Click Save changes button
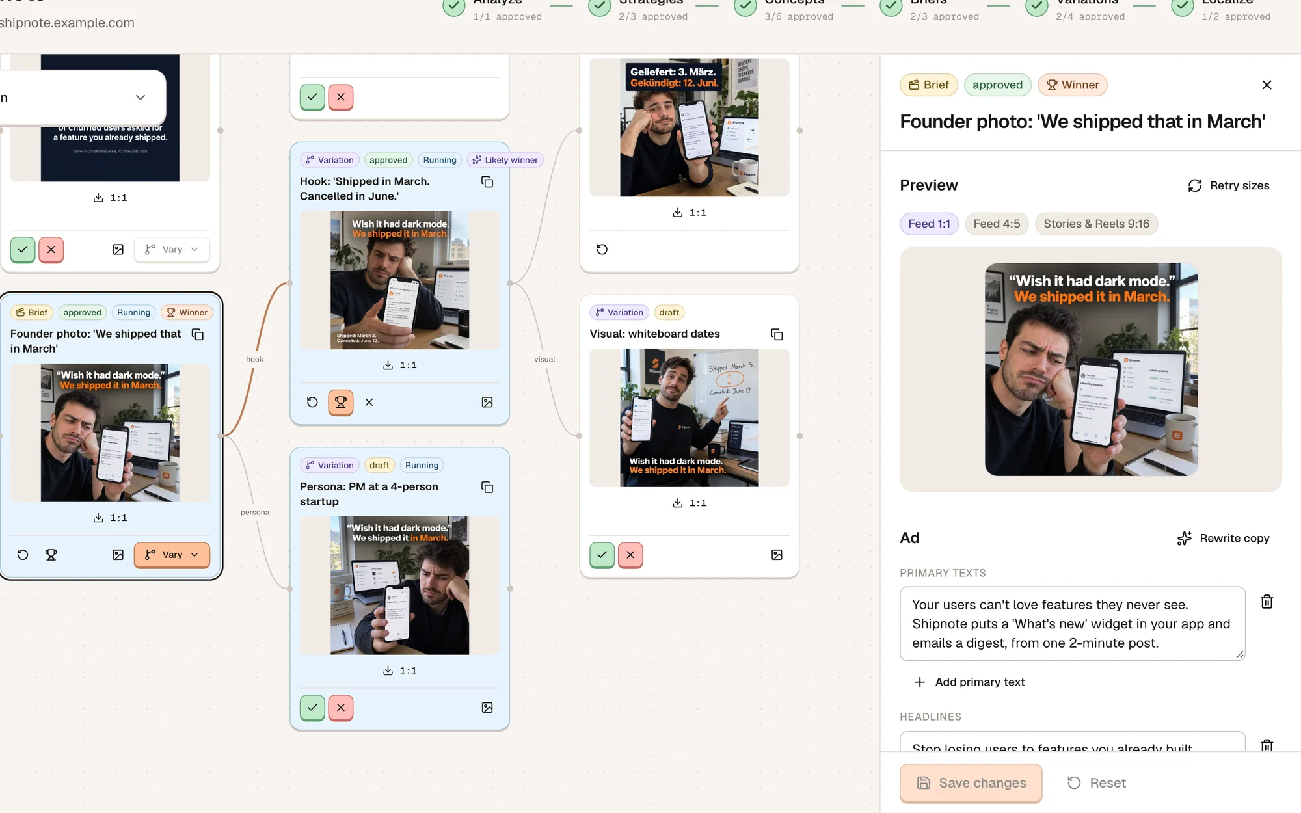Image resolution: width=1301 pixels, height=813 pixels. tap(971, 783)
